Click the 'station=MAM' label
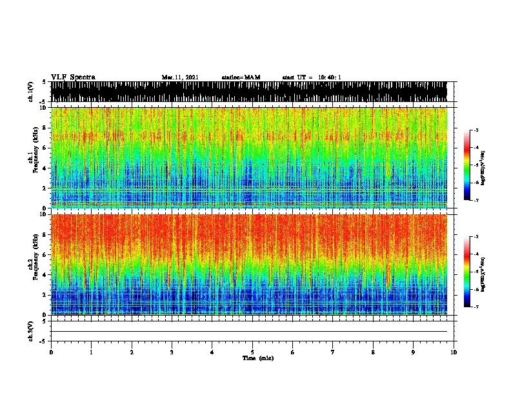 241,77
